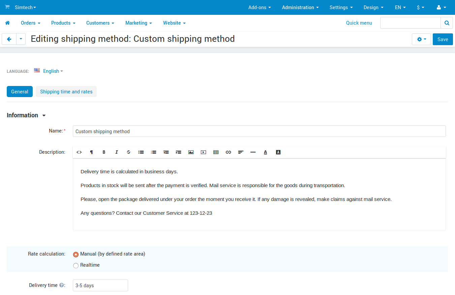Image resolution: width=455 pixels, height=295 pixels.
Task: Insert horizontal rule line
Action: pos(253,152)
